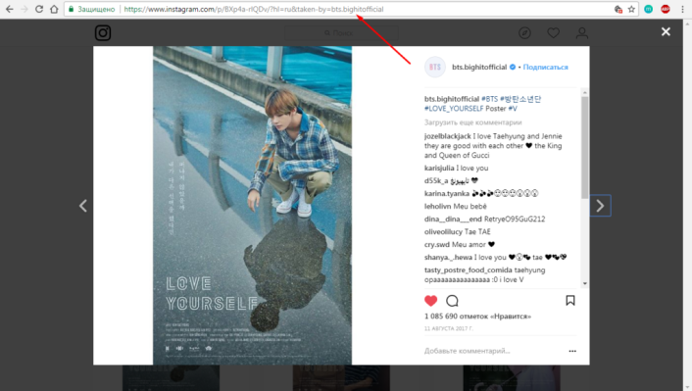Viewport: 692px width, 391px height.
Task: Click the comments scrollbar up arrow
Action: 585,93
